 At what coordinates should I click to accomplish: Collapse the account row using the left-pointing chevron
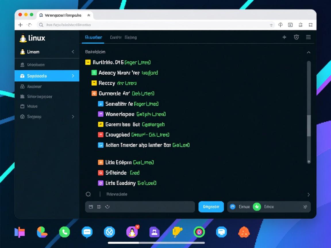pos(73,52)
